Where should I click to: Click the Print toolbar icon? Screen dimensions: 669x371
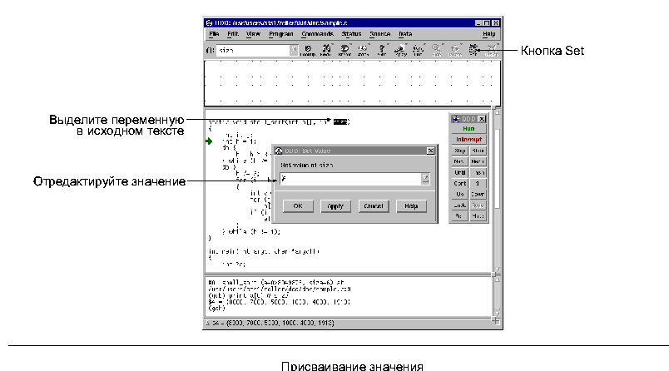[x=382, y=50]
